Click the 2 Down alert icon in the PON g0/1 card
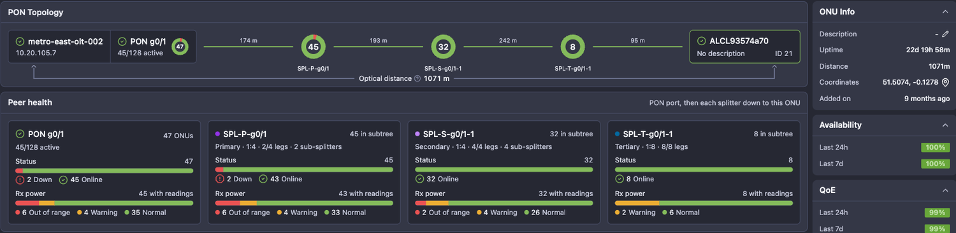 pos(20,180)
